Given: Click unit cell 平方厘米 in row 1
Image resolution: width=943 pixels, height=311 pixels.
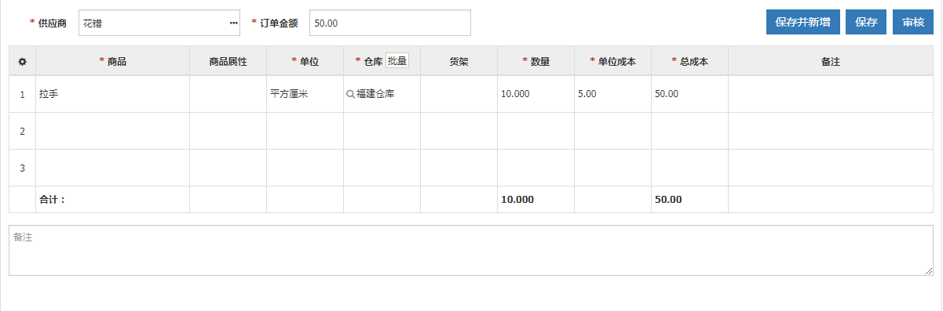Looking at the screenshot, I should pos(305,94).
